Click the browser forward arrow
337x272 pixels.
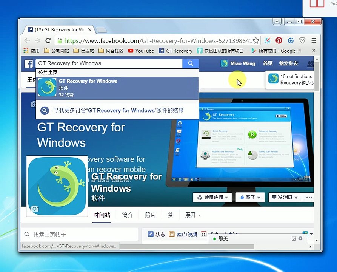37,40
